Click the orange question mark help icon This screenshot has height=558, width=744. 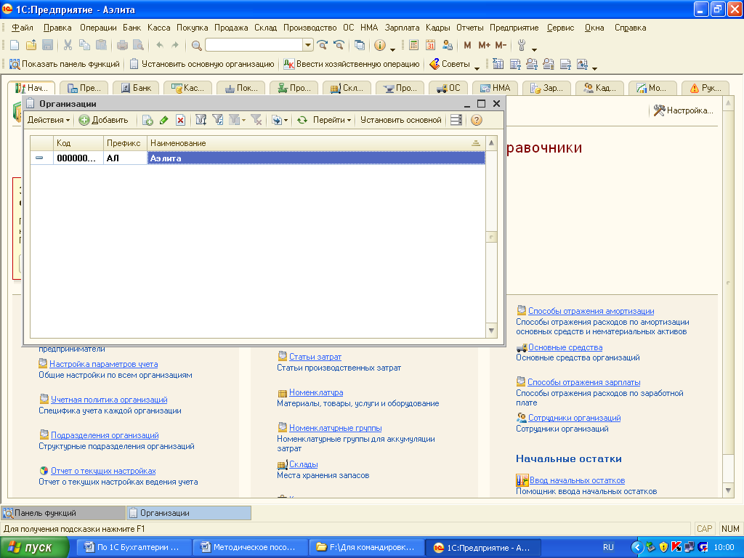click(x=477, y=120)
